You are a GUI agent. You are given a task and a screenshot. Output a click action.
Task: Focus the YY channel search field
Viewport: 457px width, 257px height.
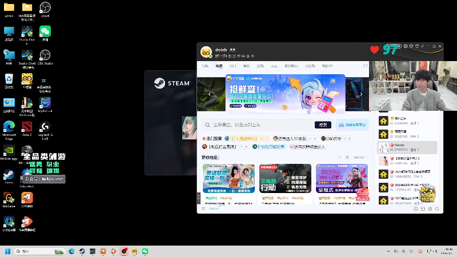tap(259, 125)
